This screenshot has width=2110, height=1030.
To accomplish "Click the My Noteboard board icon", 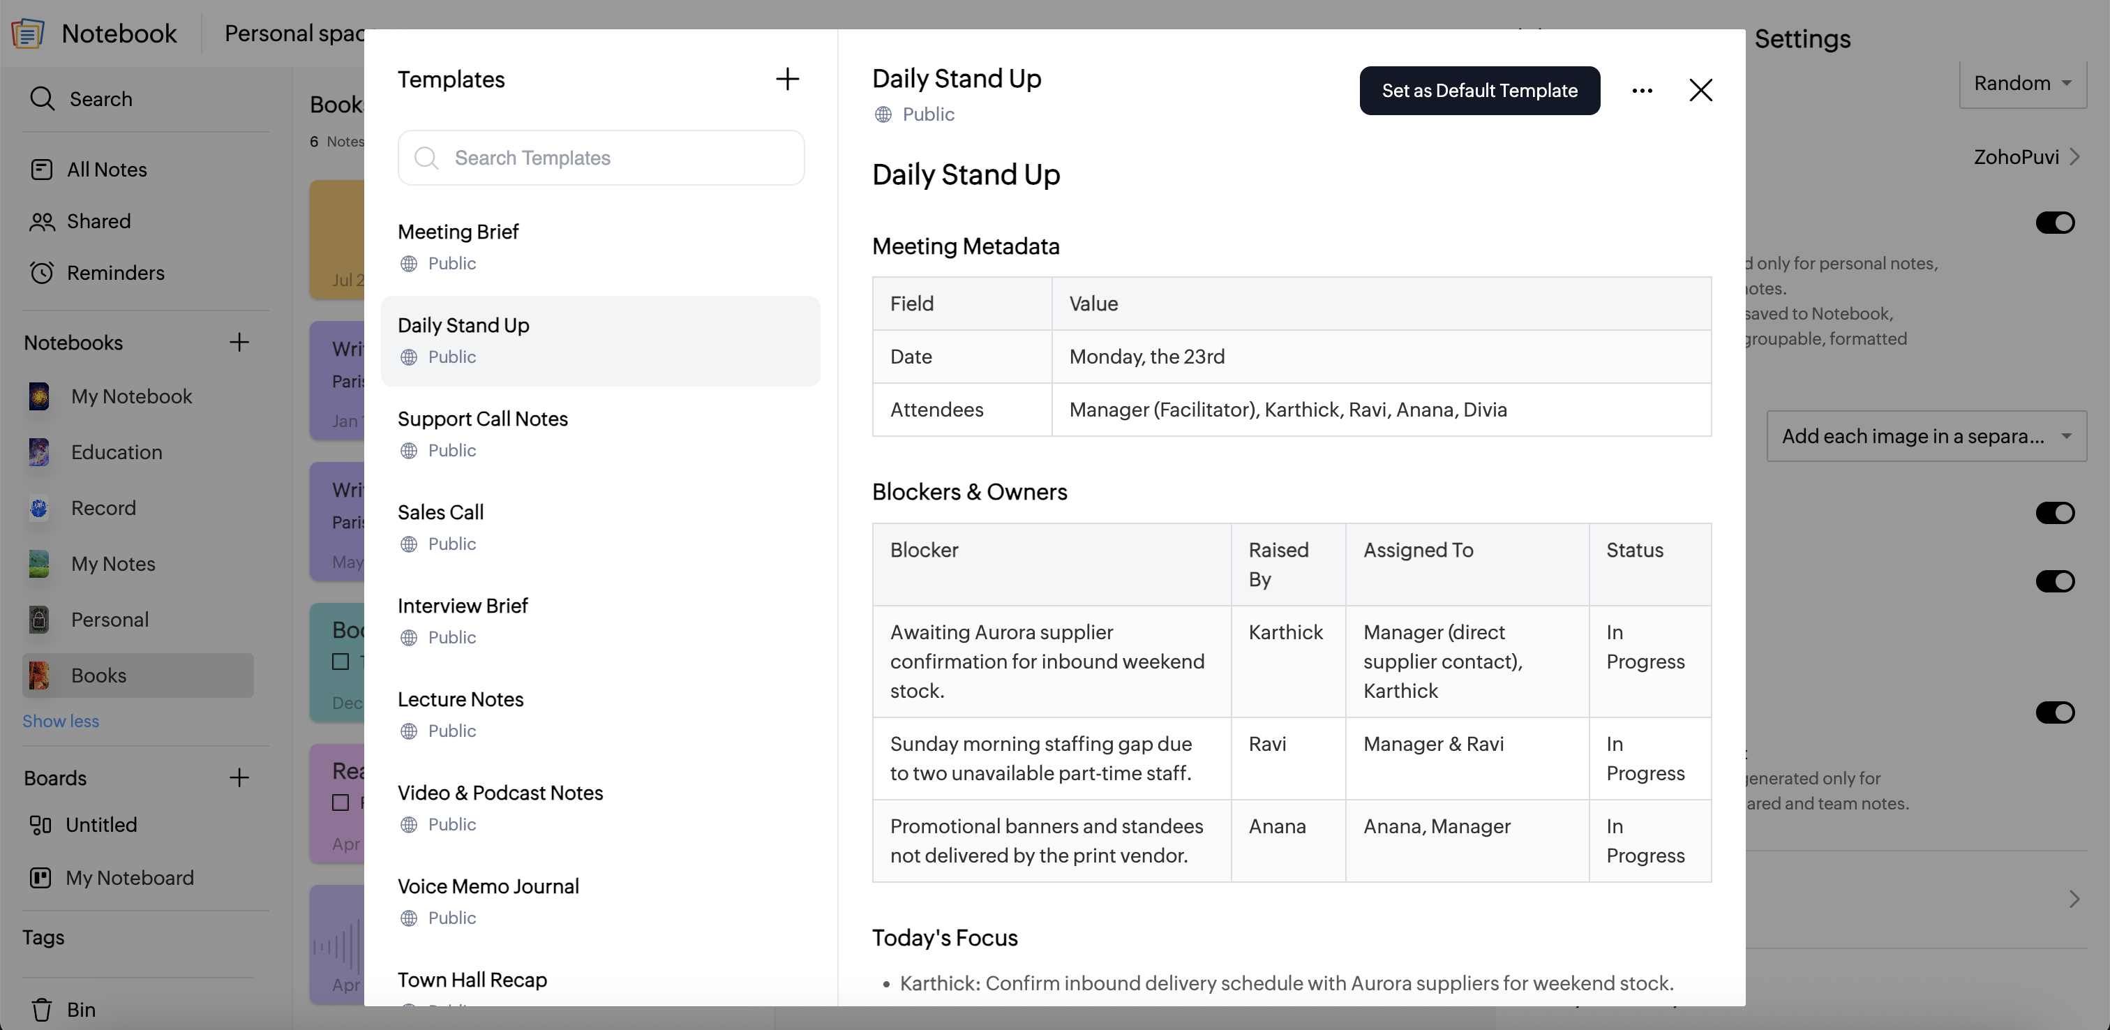I will 40,878.
